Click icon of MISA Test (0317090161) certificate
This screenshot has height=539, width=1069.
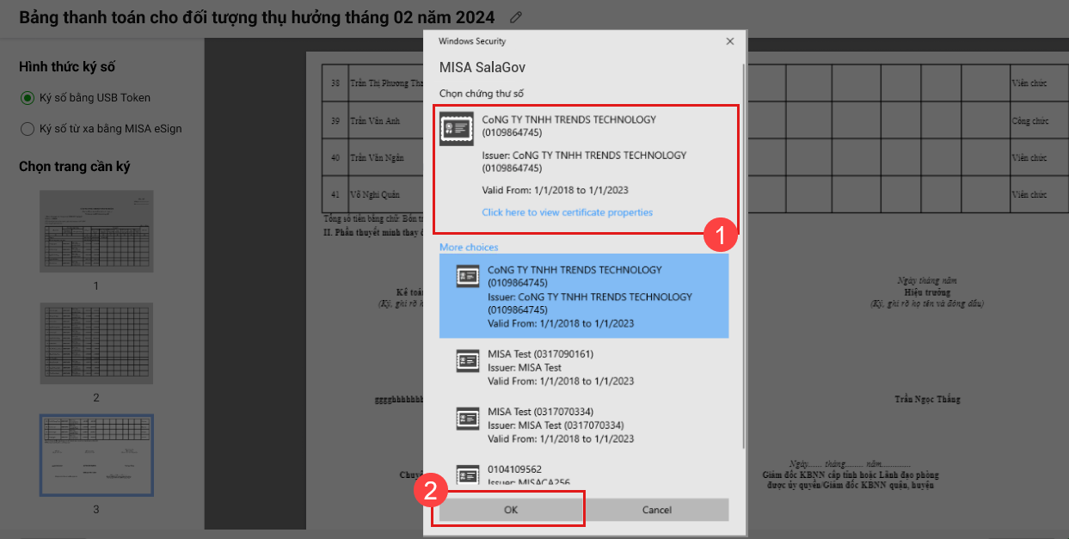click(468, 360)
